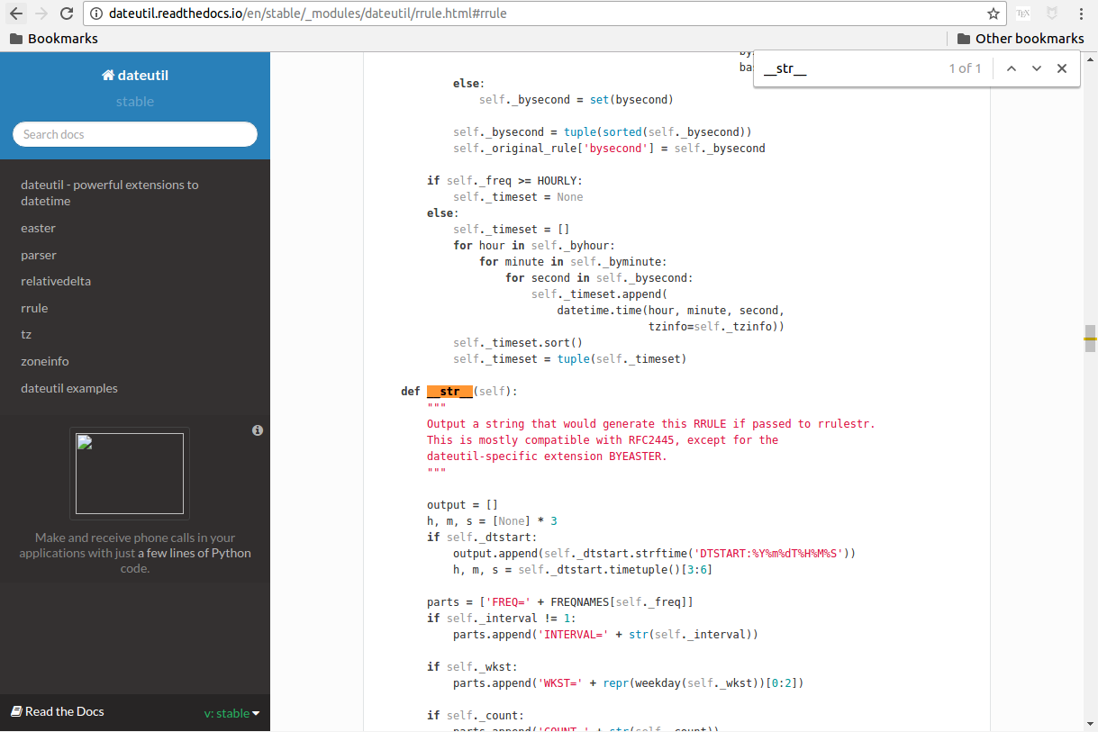Viewport: 1098px width, 732px height.
Task: Go to the next find result
Action: point(1037,68)
